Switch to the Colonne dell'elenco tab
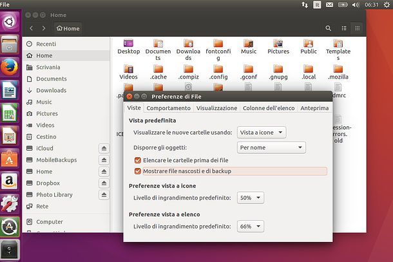This screenshot has height=262, width=393. point(269,108)
